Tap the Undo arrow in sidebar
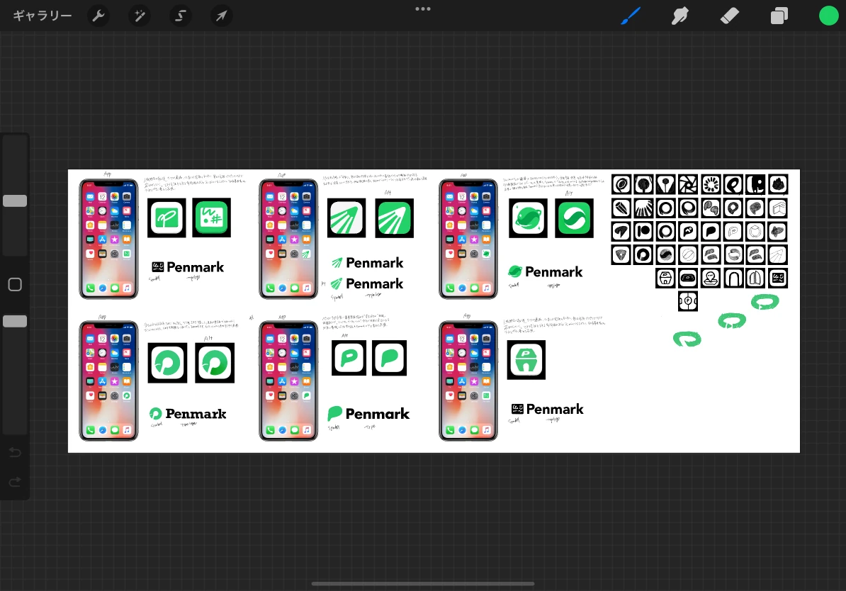Image resolution: width=846 pixels, height=591 pixels. 15,453
